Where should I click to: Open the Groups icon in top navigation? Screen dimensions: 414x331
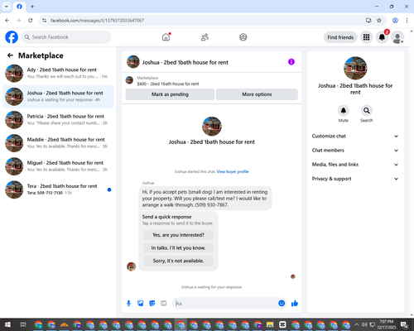tap(243, 37)
